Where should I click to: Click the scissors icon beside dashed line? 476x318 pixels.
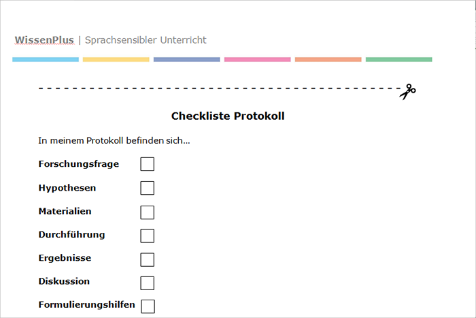click(x=407, y=92)
